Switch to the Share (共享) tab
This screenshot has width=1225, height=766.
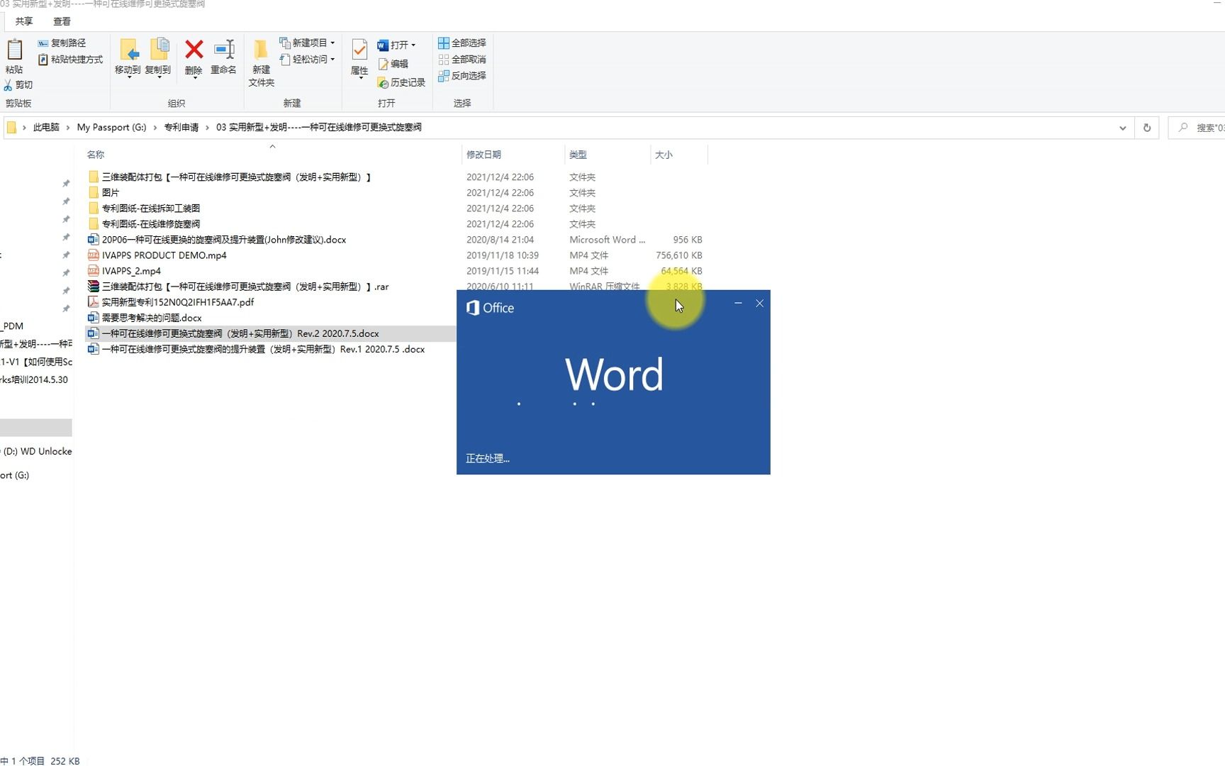[24, 21]
